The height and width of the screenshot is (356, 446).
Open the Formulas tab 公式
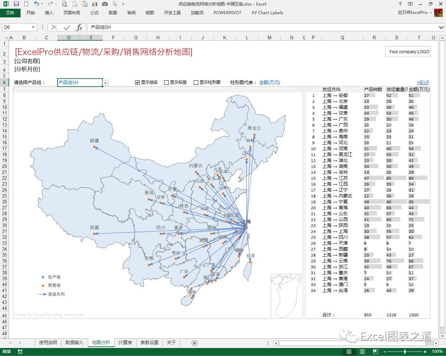coord(94,13)
